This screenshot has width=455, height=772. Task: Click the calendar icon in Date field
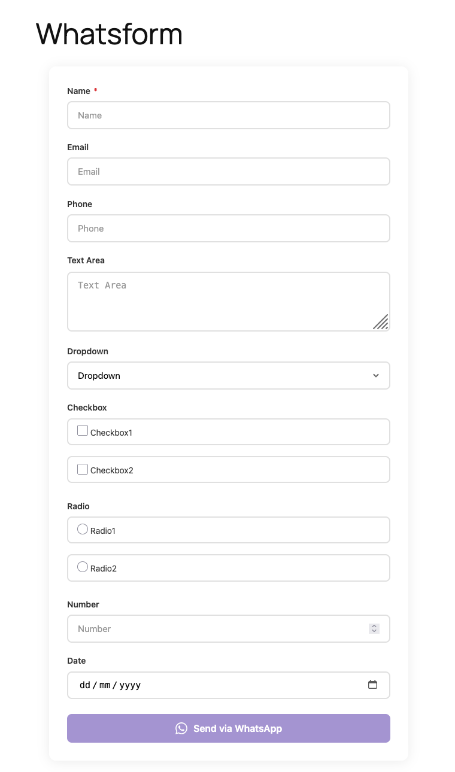click(x=372, y=685)
